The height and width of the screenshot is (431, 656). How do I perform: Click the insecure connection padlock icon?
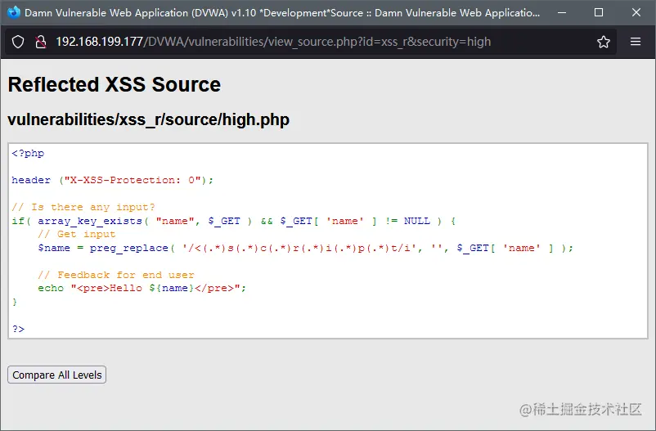coord(41,42)
